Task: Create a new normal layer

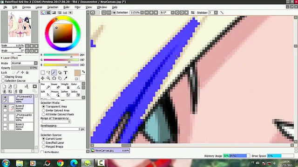Action: [x=4, y=87]
